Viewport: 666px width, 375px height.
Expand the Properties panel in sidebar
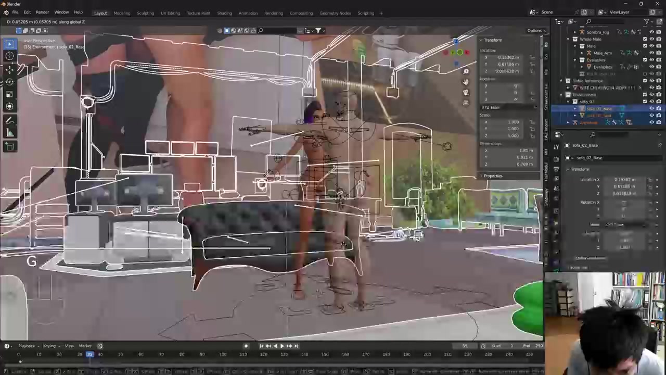click(492, 176)
